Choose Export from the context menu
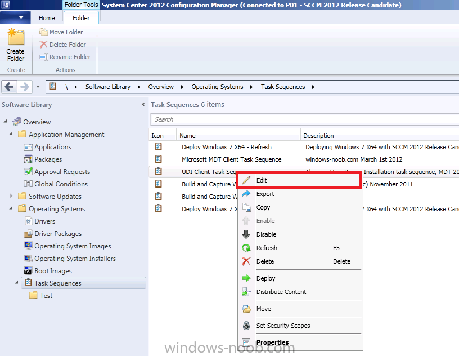The image size is (459, 356). (x=300, y=194)
